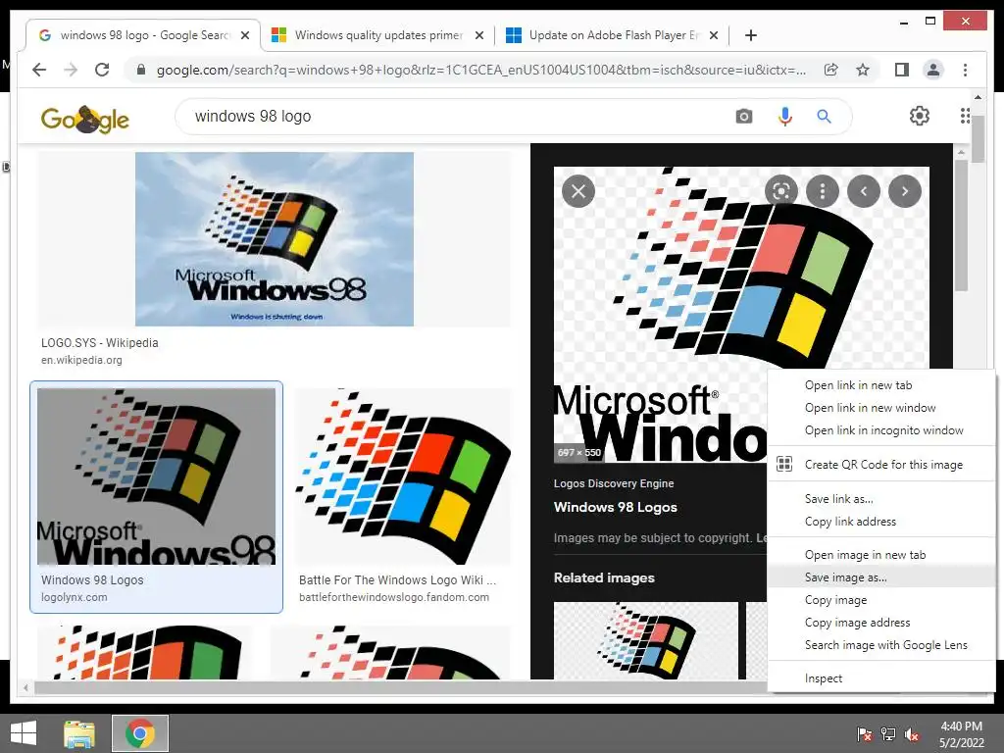Click the browser forward arrow
Viewport: 1004px width, 753px height.
71,70
